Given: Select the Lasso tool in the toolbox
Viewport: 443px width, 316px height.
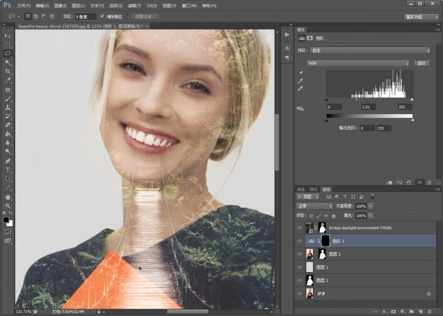Looking at the screenshot, I should 8,54.
